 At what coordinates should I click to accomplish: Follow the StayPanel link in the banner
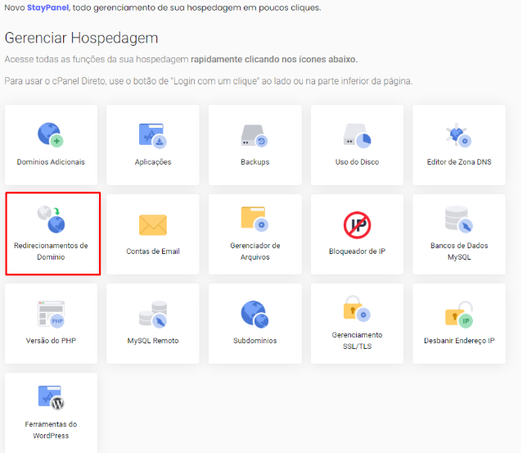click(x=47, y=7)
